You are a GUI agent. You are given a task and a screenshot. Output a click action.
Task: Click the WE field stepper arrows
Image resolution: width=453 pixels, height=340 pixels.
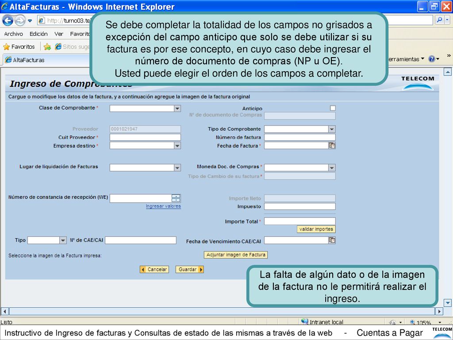coord(176,198)
